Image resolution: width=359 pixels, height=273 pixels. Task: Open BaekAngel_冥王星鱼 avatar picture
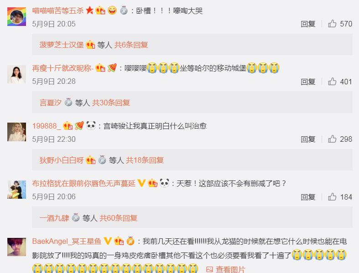tap(16, 247)
